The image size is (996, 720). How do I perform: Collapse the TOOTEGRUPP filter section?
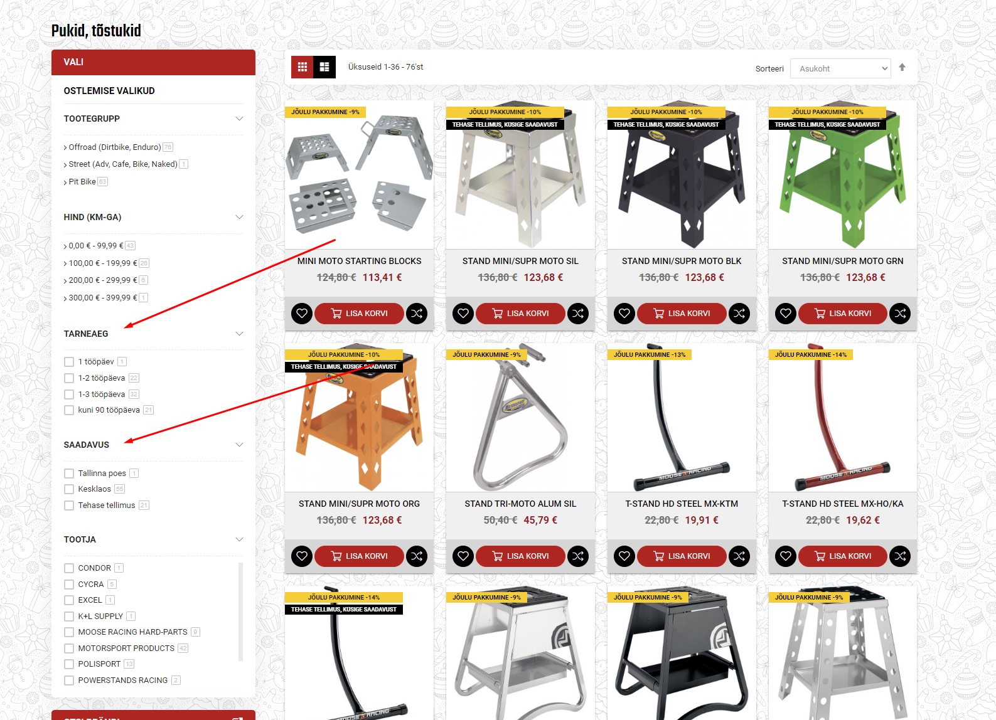239,119
